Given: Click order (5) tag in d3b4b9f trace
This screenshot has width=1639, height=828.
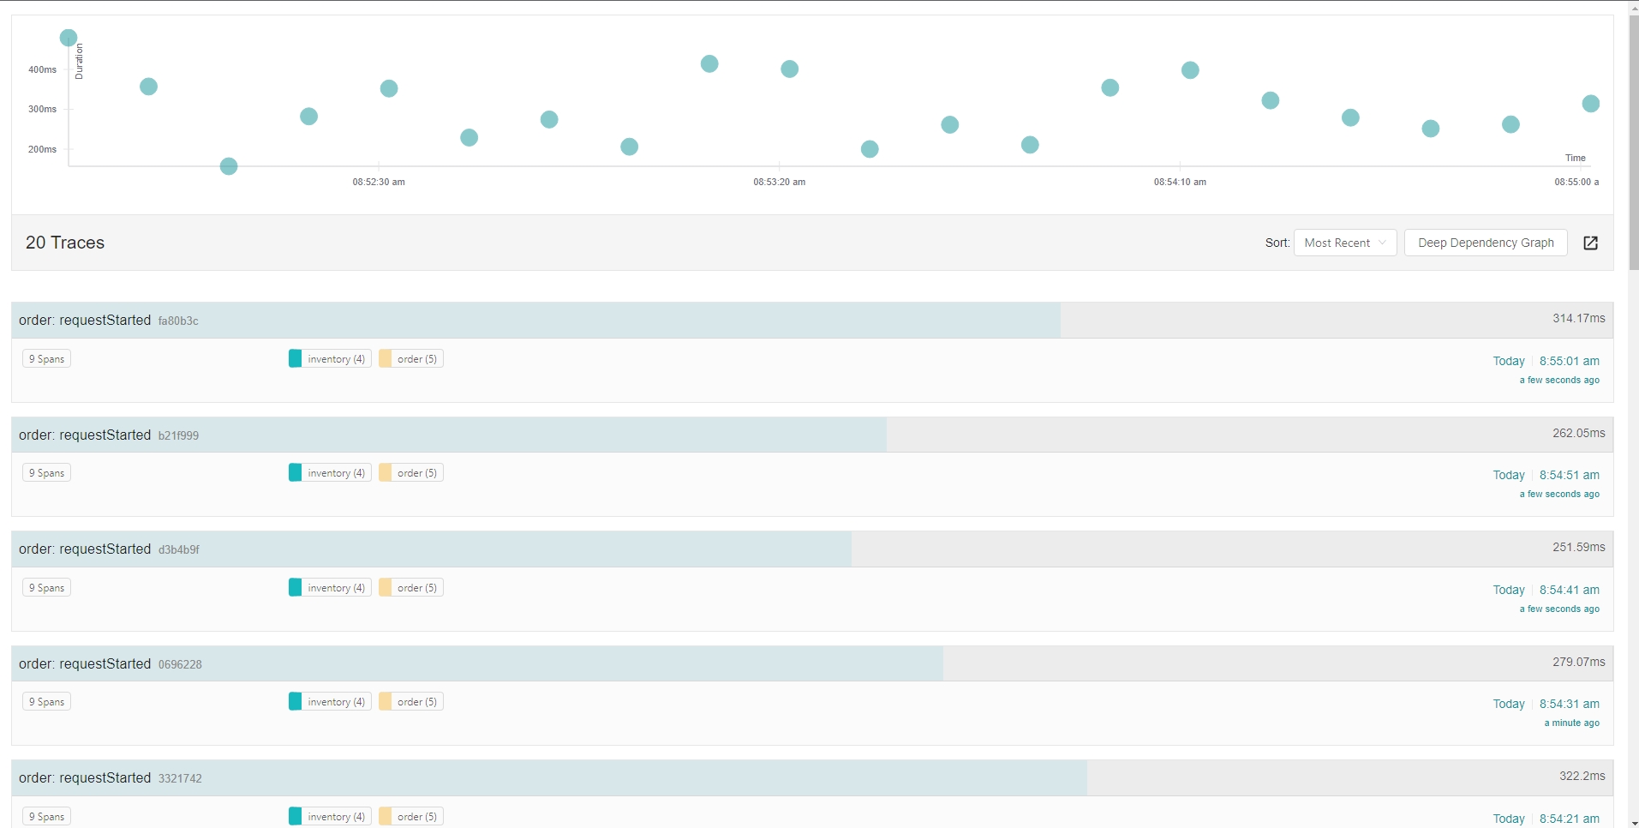Looking at the screenshot, I should point(411,588).
